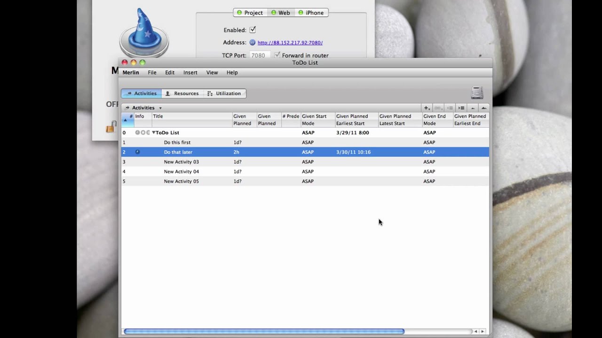Switch to the Utilization view tab
602x338 pixels.
(x=224, y=93)
